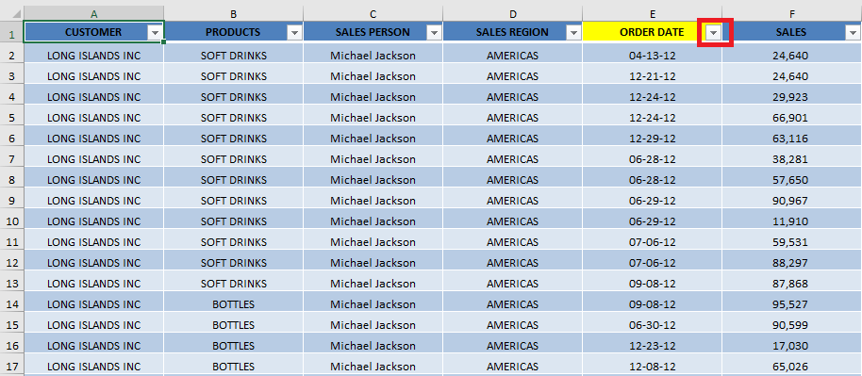Select the order date 04-13-12 cell
Image resolution: width=862 pixels, height=376 pixels.
[x=653, y=55]
